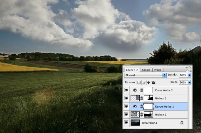The image size is (201, 133).
Task: Click the padlock icon on the Hintergrund layer
Action: click(182, 123)
